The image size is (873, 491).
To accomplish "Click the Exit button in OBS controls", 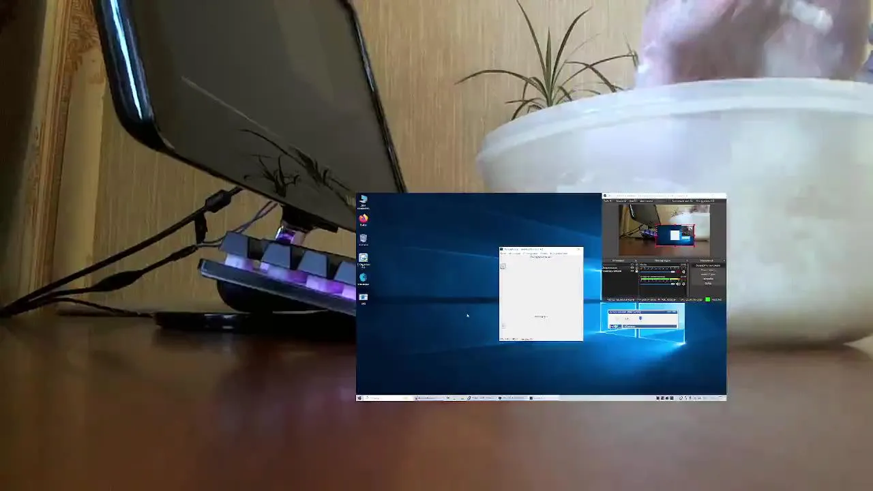I will (708, 284).
